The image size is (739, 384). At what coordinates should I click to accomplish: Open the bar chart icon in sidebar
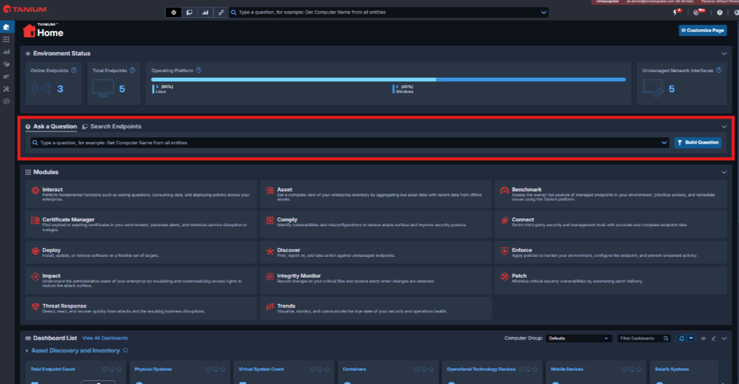pos(6,51)
